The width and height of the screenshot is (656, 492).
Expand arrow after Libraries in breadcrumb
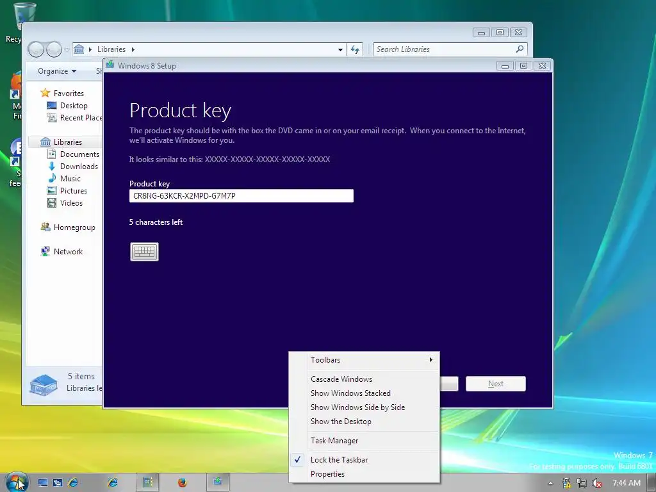point(133,49)
